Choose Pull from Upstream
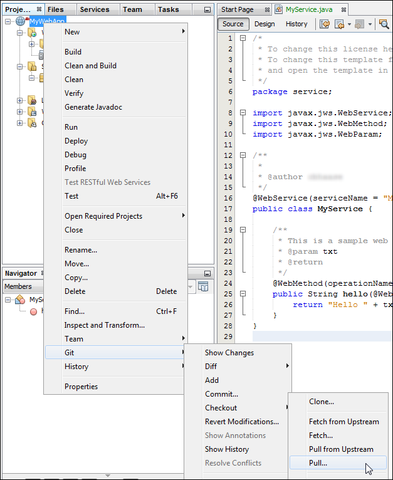Image resolution: width=393 pixels, height=480 pixels. (x=338, y=449)
